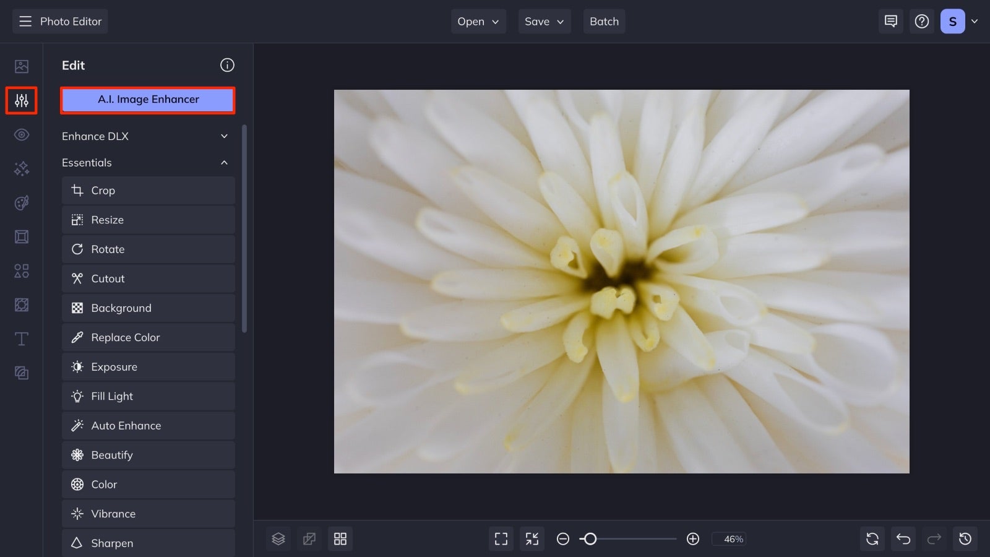
Task: Select the Artsy palette icon
Action: click(21, 202)
